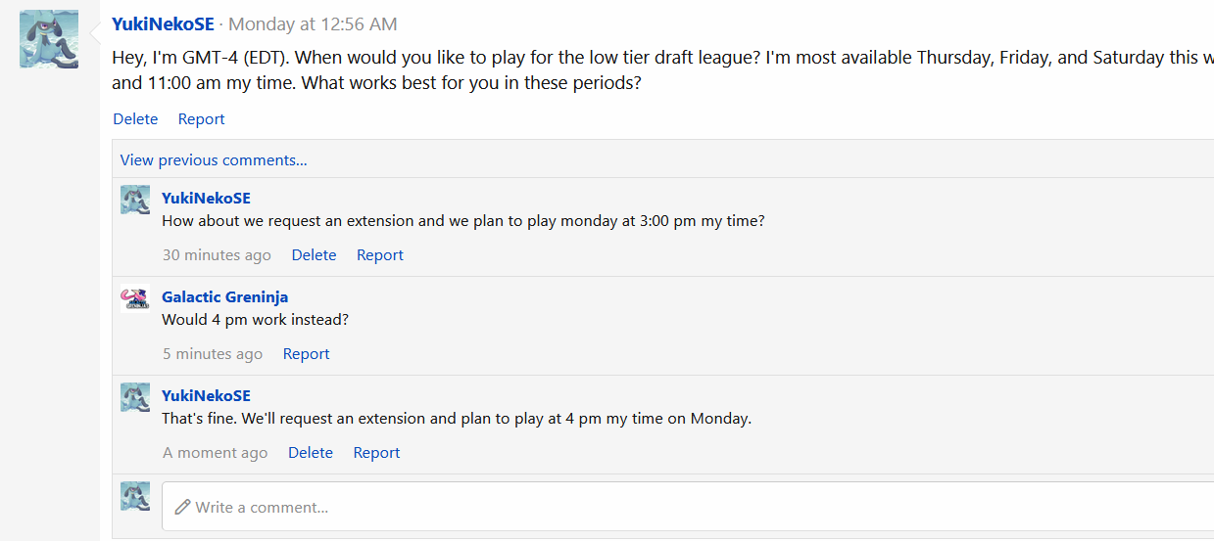Delete the "A moment ago" comment
1214x541 pixels.
pos(311,453)
